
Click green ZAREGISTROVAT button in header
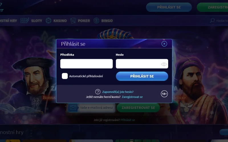pos(212,7)
